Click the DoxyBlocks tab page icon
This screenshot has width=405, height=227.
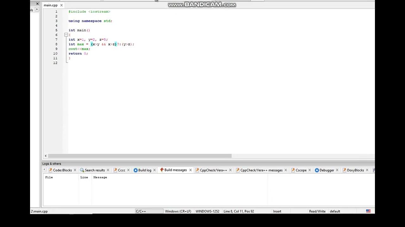[x=345, y=170]
